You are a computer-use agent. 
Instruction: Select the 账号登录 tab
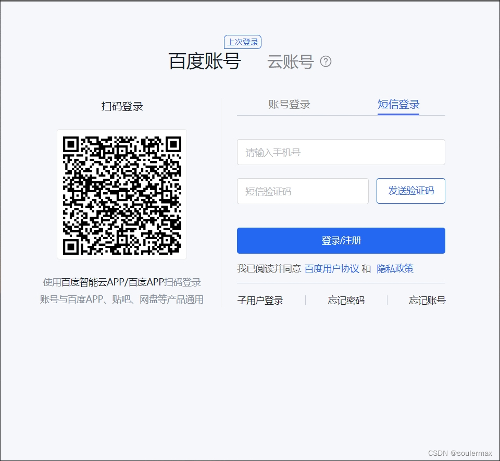tap(289, 104)
